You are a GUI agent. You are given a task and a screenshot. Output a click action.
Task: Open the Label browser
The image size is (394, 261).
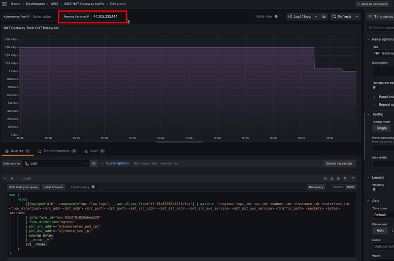tap(53, 187)
